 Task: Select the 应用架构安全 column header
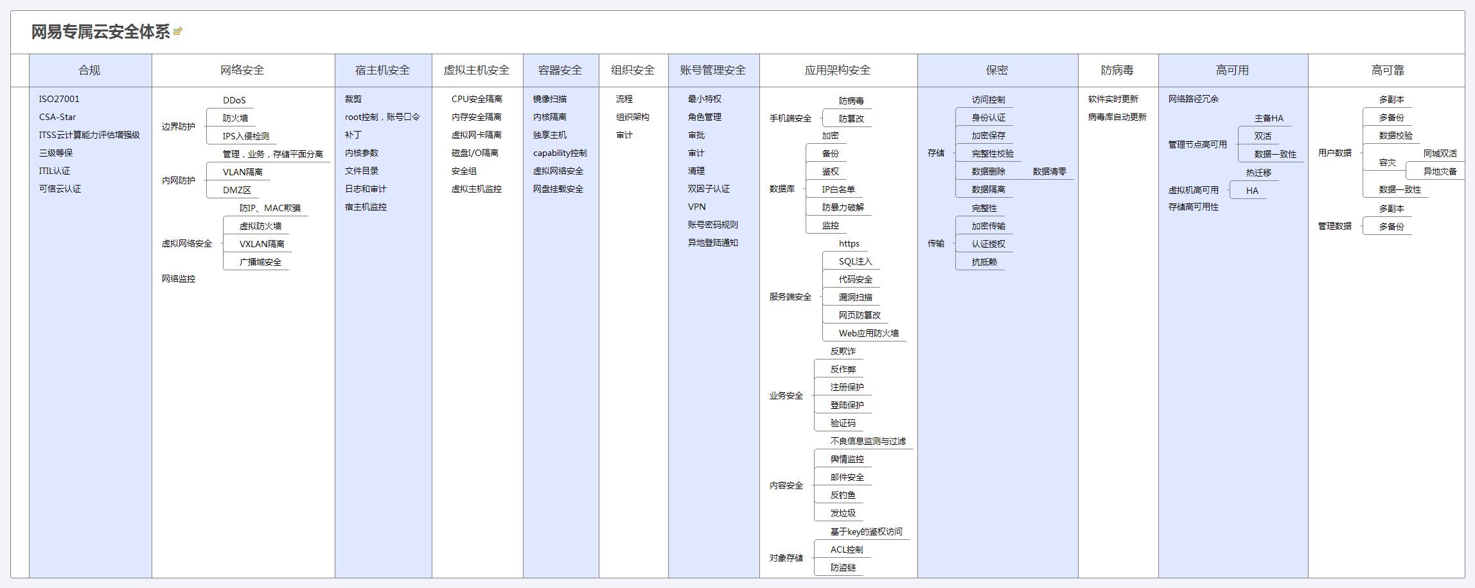pos(838,71)
